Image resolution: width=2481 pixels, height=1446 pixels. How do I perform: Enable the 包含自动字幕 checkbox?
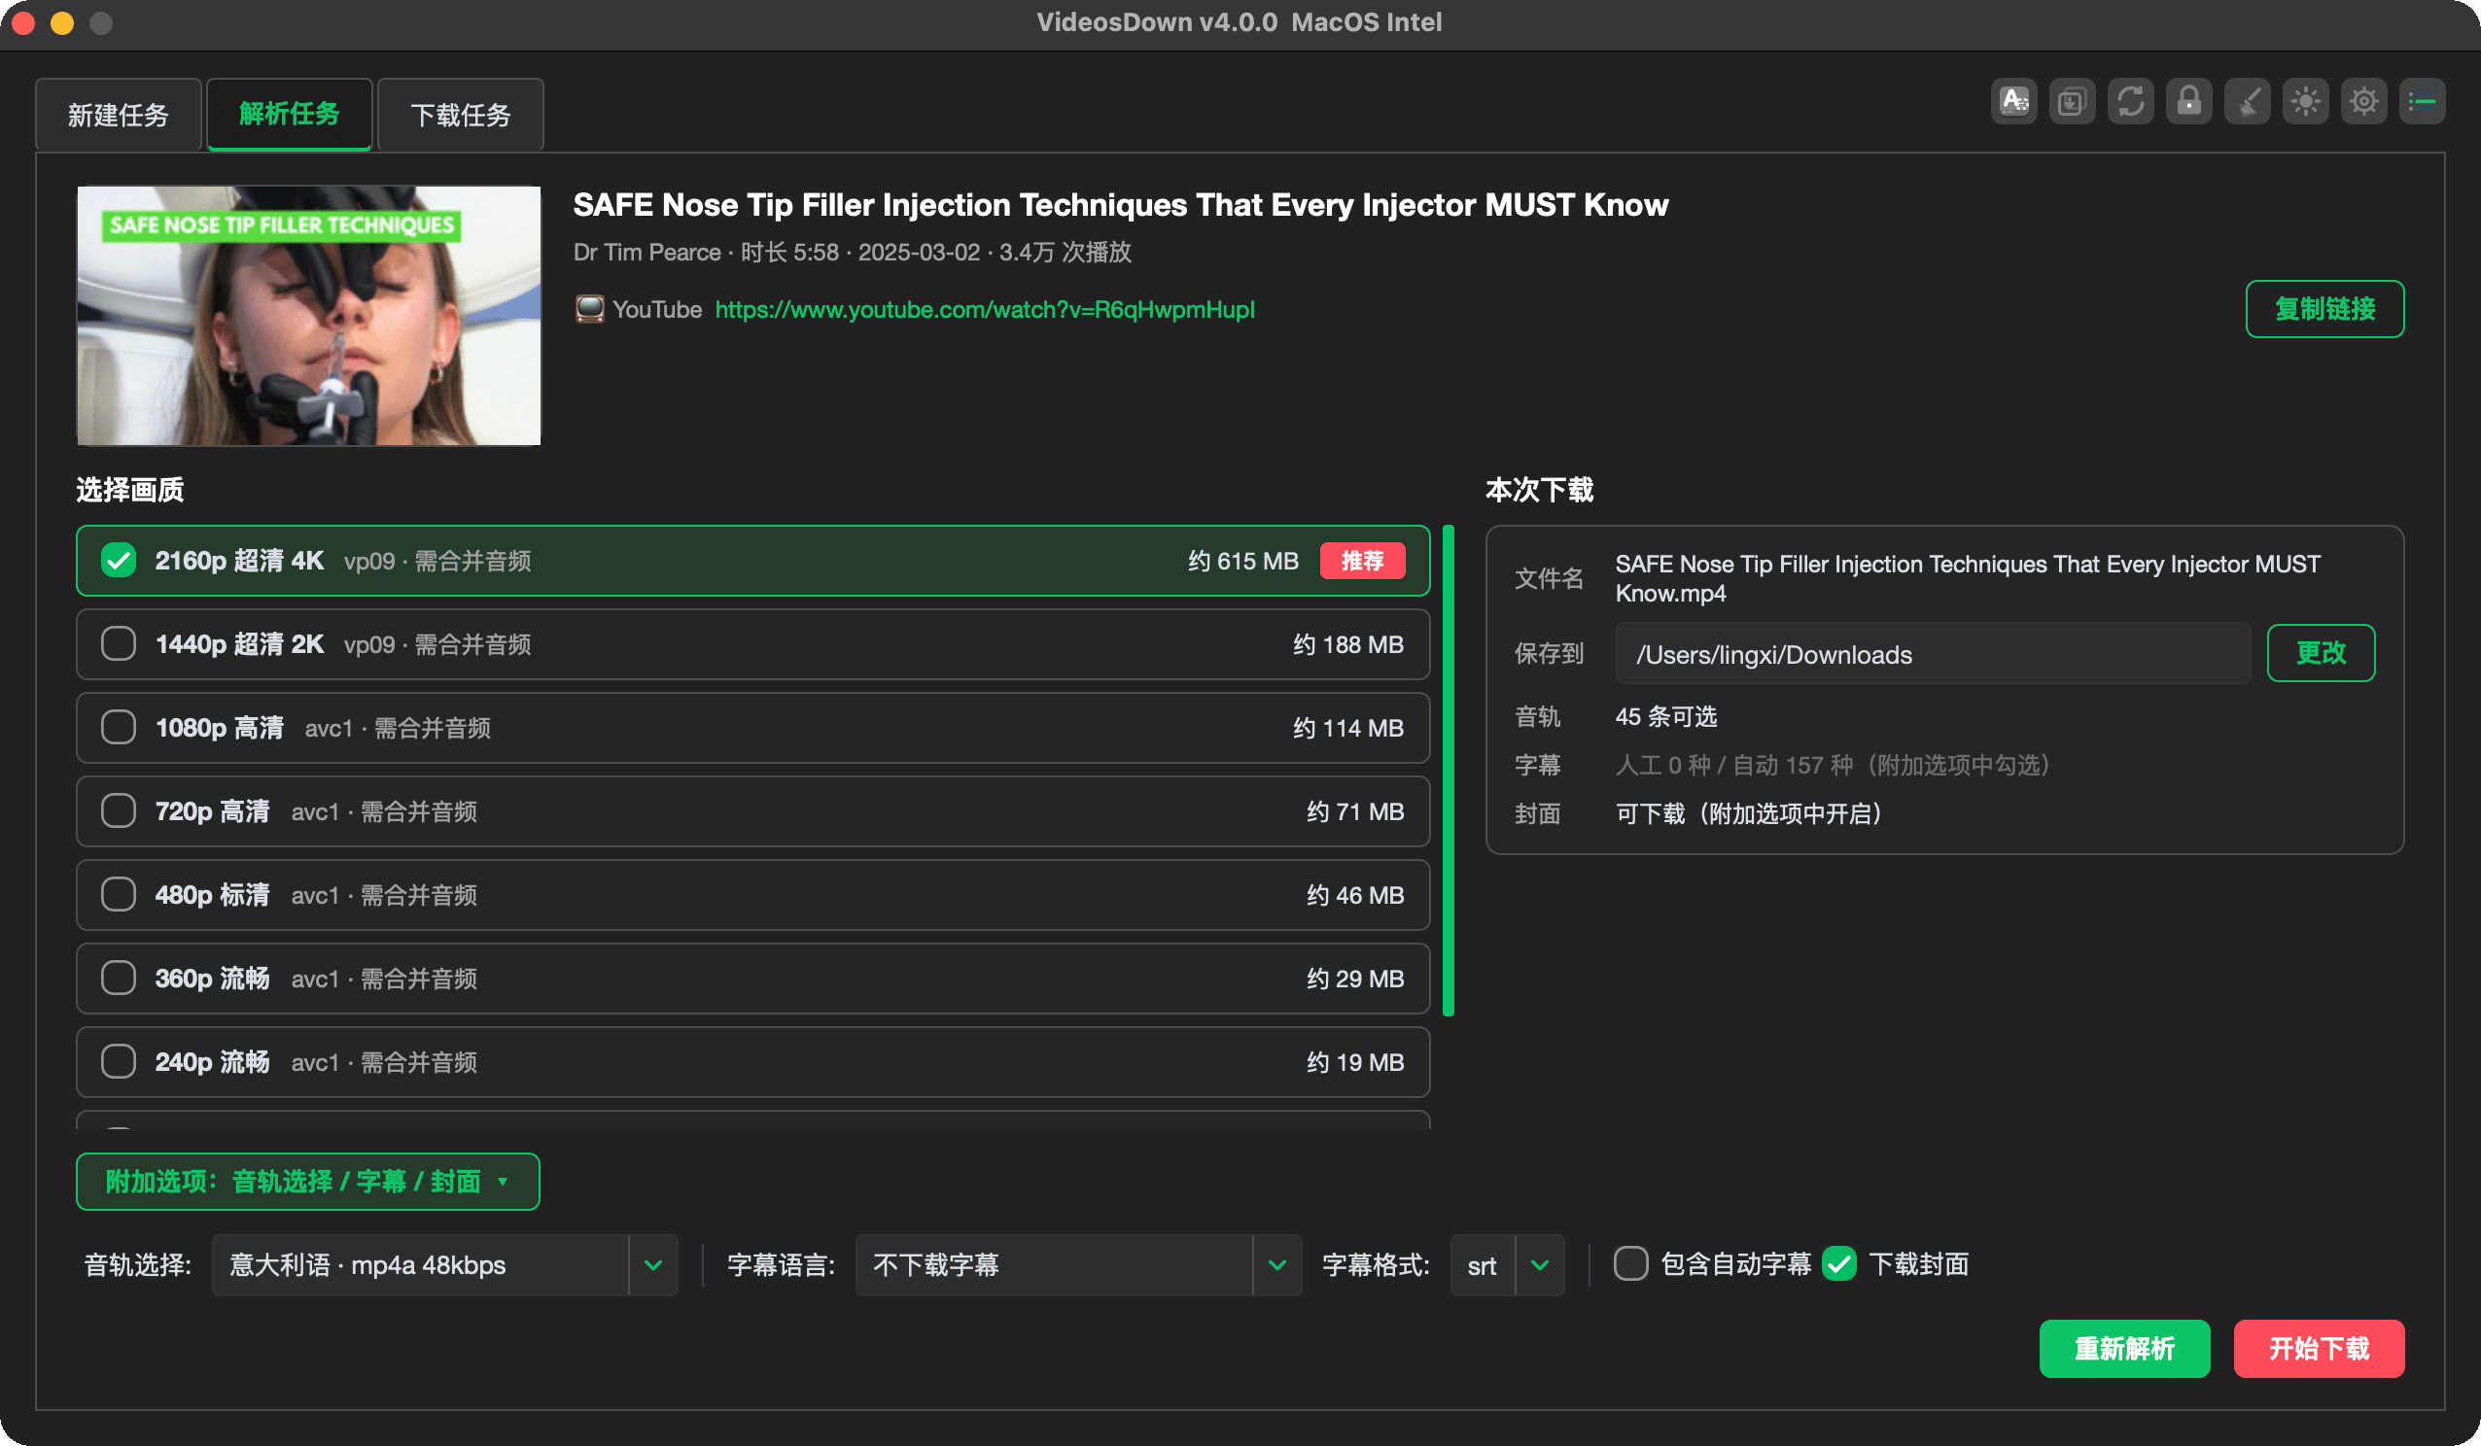[1630, 1265]
